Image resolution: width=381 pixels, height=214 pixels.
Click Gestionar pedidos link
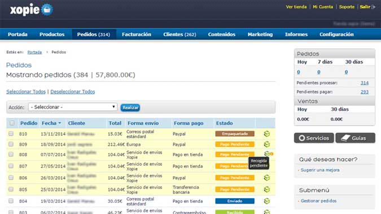318,201
